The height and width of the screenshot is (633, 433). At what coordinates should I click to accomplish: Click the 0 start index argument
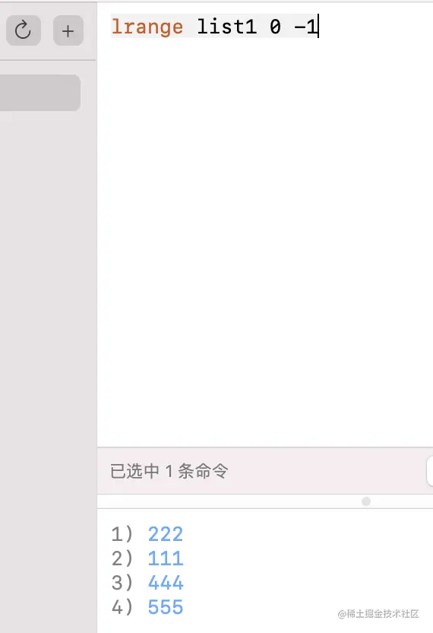click(x=275, y=27)
